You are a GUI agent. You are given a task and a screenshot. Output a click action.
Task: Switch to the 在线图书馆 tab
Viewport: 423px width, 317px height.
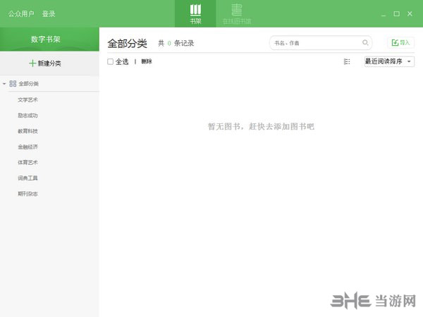[x=237, y=13]
